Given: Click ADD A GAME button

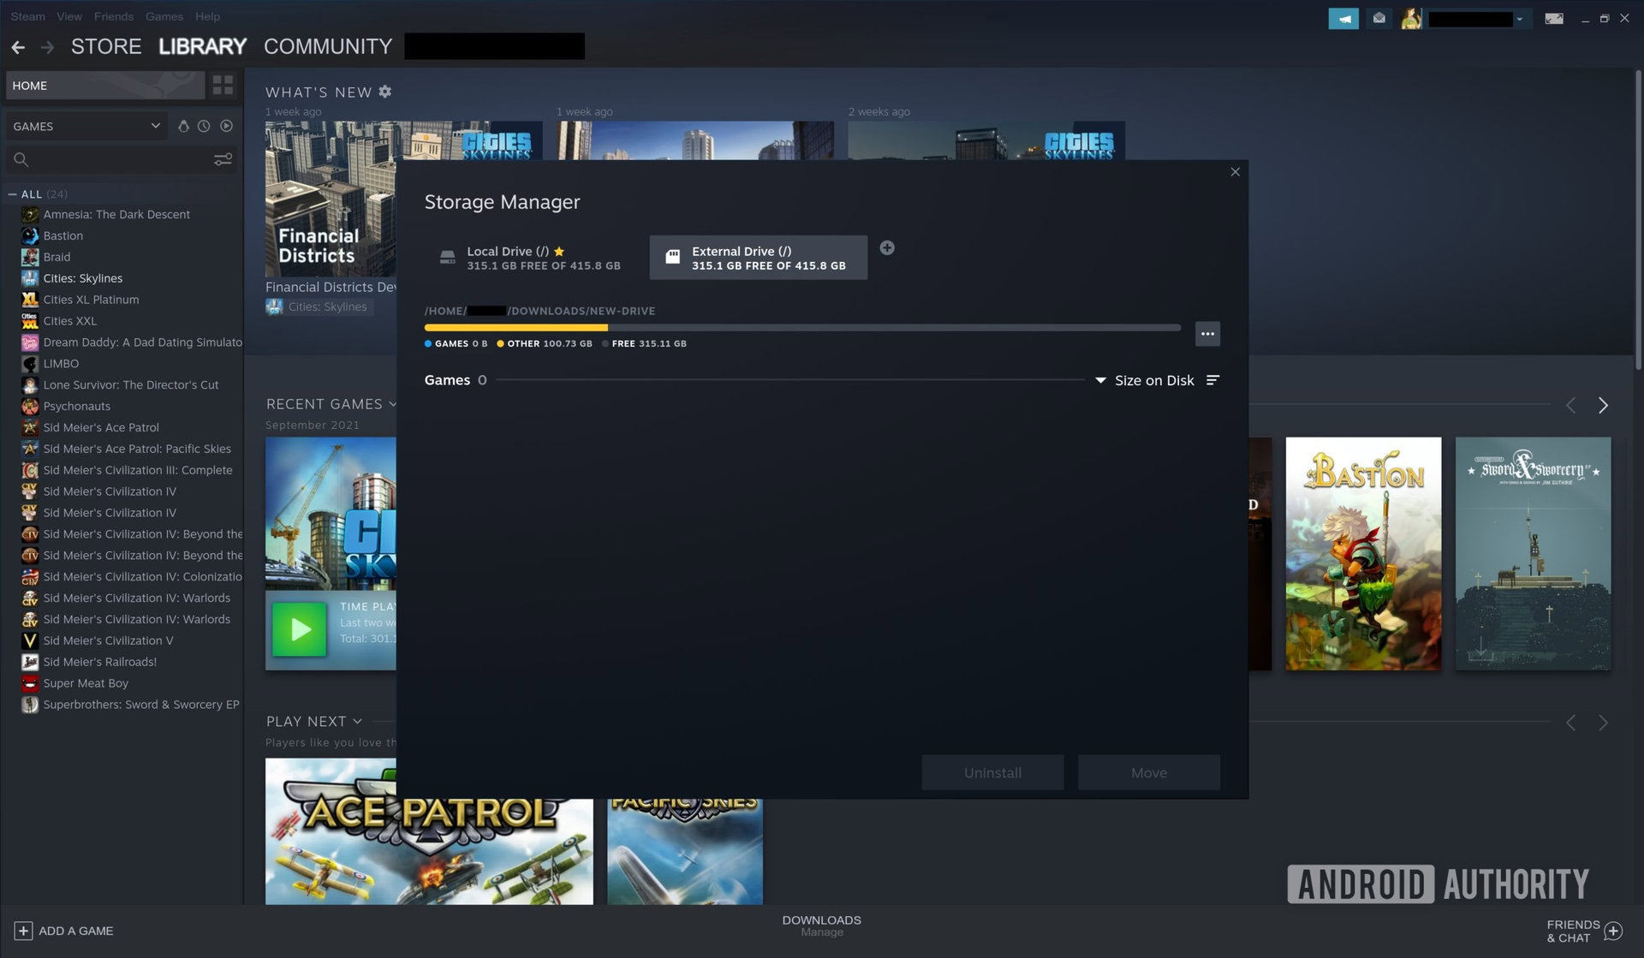Looking at the screenshot, I should click(63, 931).
